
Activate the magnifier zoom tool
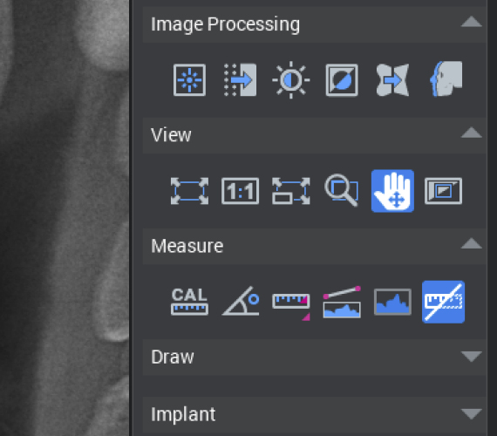point(342,190)
